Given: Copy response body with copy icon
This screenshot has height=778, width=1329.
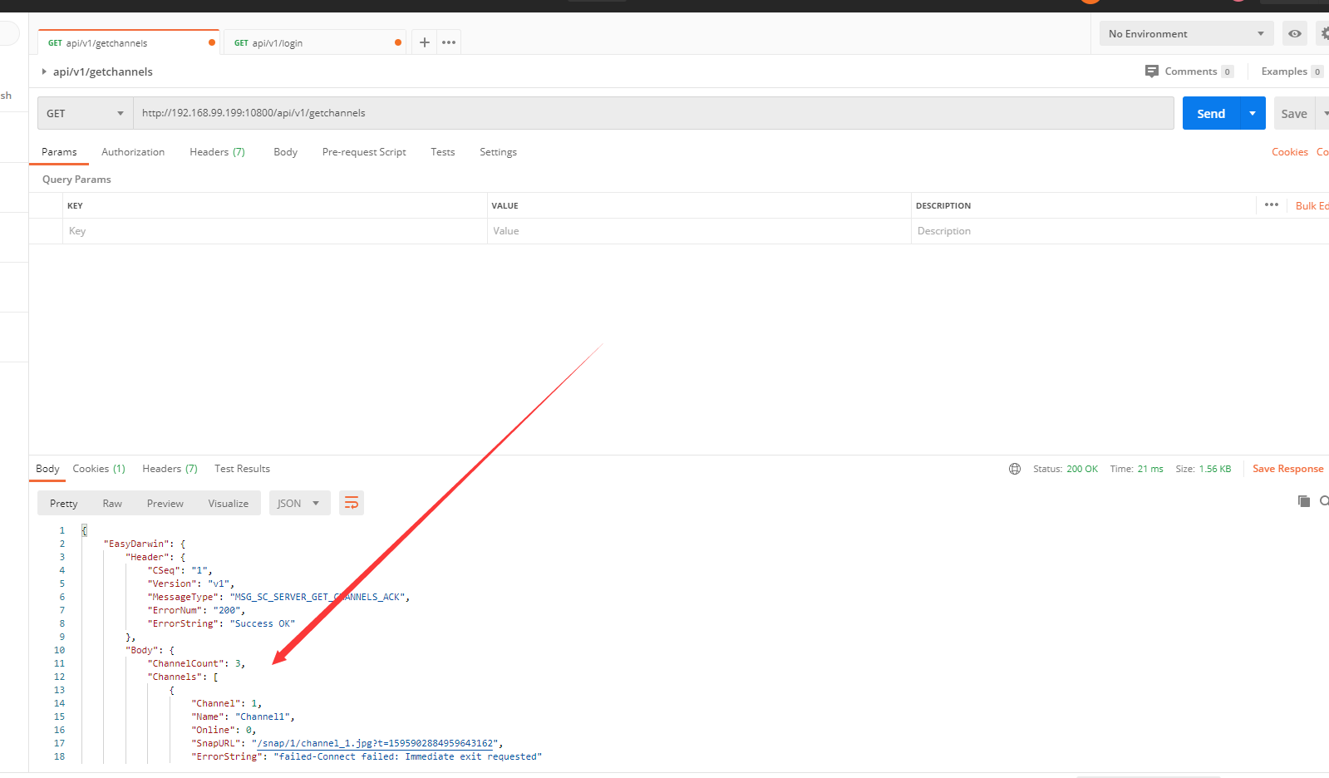Looking at the screenshot, I should [x=1303, y=500].
